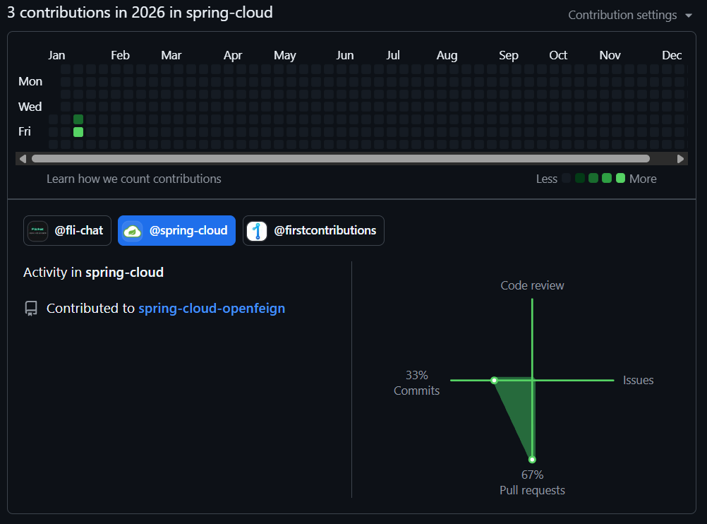The height and width of the screenshot is (524, 707).
Task: Click the bright green Friday contribution square
Action: (x=78, y=132)
